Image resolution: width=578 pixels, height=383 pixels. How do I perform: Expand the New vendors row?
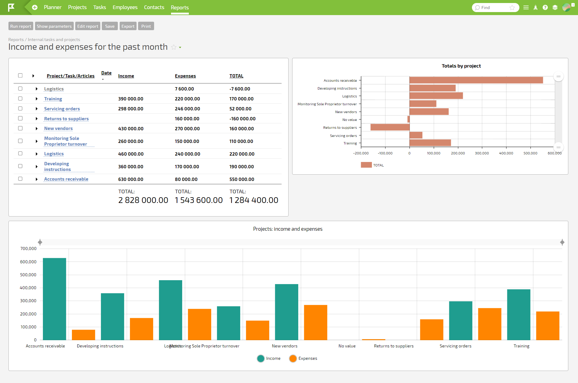coord(37,129)
